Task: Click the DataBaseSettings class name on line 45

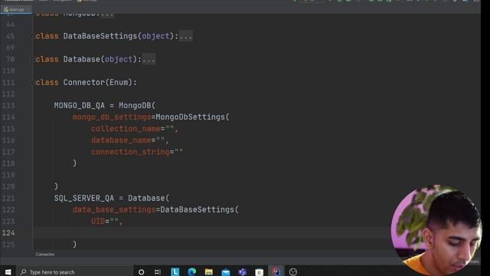Action: coord(100,36)
